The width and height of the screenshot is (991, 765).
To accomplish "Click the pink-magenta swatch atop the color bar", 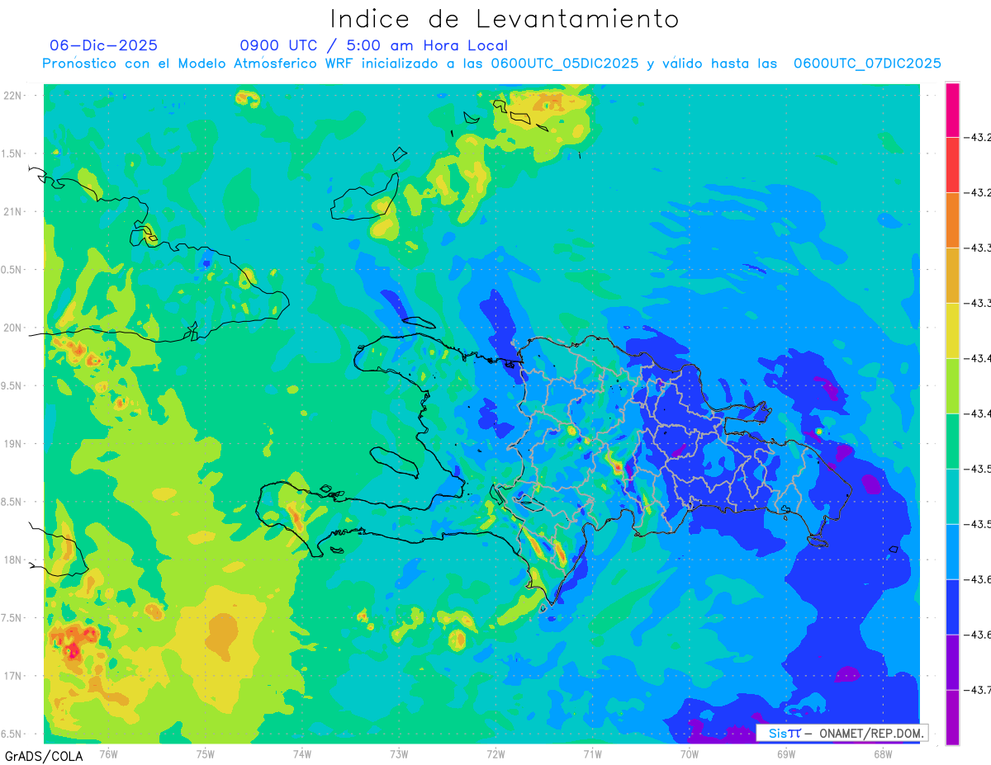I will pyautogui.click(x=952, y=110).
